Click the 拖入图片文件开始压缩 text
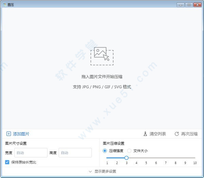Screen dimensions: 204x178 [102, 77]
